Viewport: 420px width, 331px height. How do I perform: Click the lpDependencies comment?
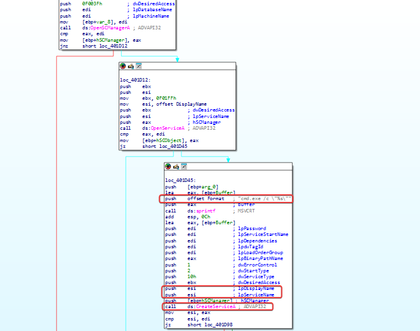click(x=257, y=241)
